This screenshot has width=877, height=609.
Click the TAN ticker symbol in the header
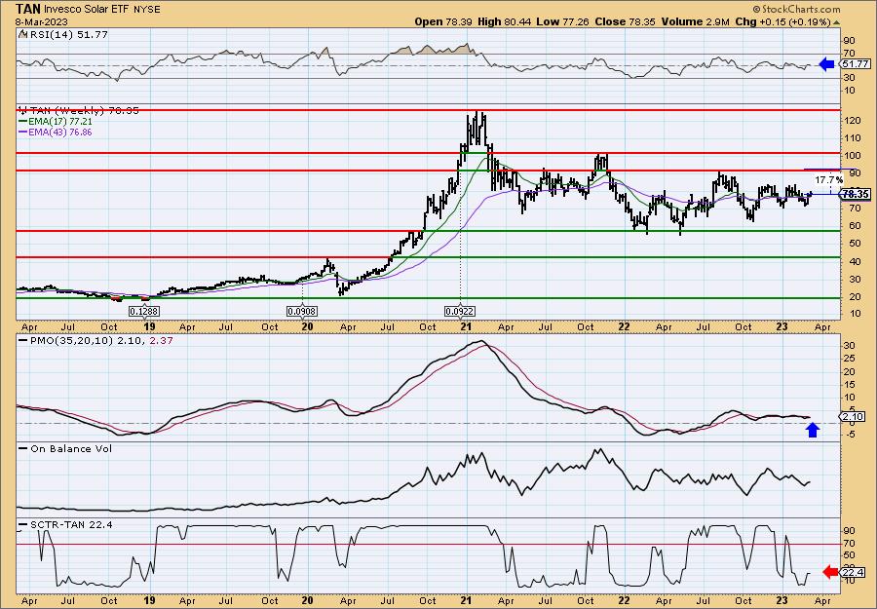[27, 9]
